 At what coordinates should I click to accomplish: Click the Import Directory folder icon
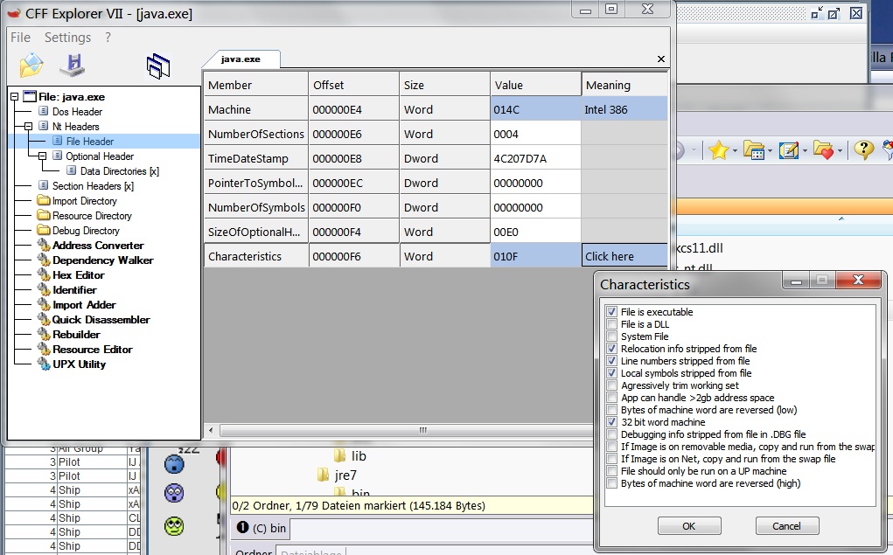43,200
